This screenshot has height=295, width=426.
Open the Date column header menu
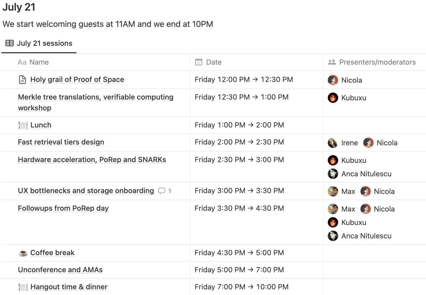tap(214, 62)
